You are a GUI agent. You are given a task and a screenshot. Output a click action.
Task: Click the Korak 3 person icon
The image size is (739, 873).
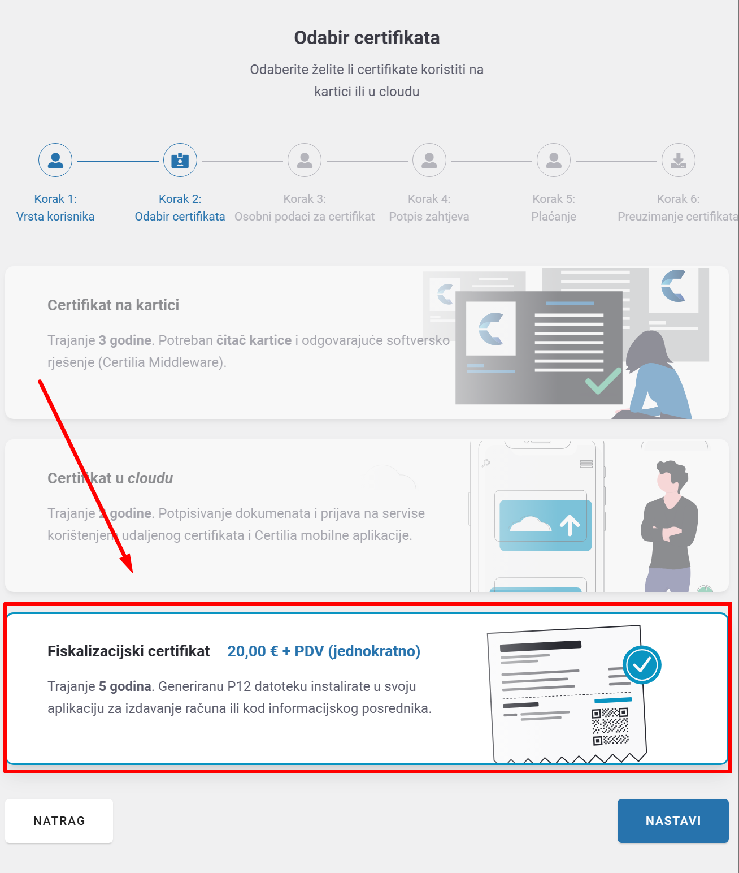[x=305, y=160]
